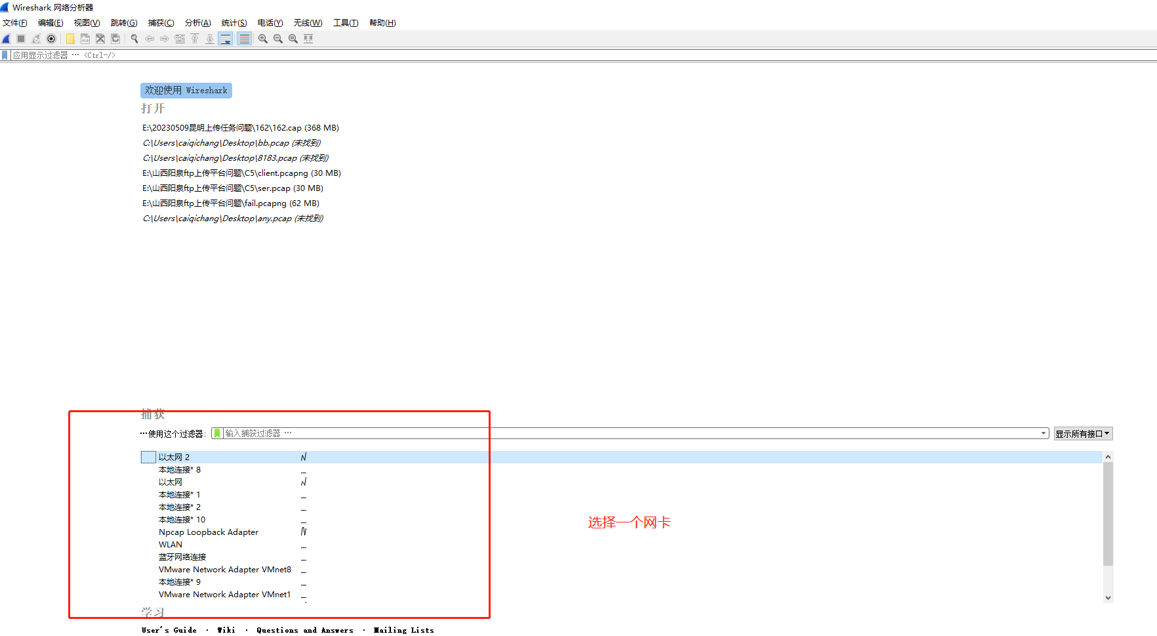Image resolution: width=1157 pixels, height=636 pixels.
Task: Click the resize columns icon
Action: click(308, 39)
